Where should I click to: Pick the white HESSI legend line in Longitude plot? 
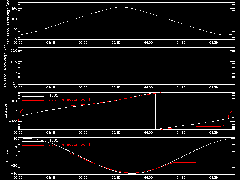[33, 96]
